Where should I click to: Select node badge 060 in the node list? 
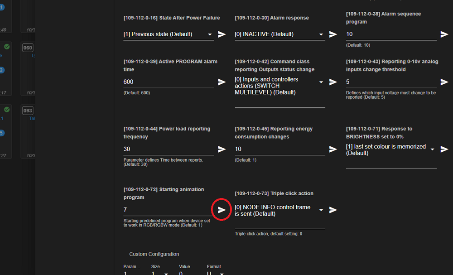click(28, 48)
